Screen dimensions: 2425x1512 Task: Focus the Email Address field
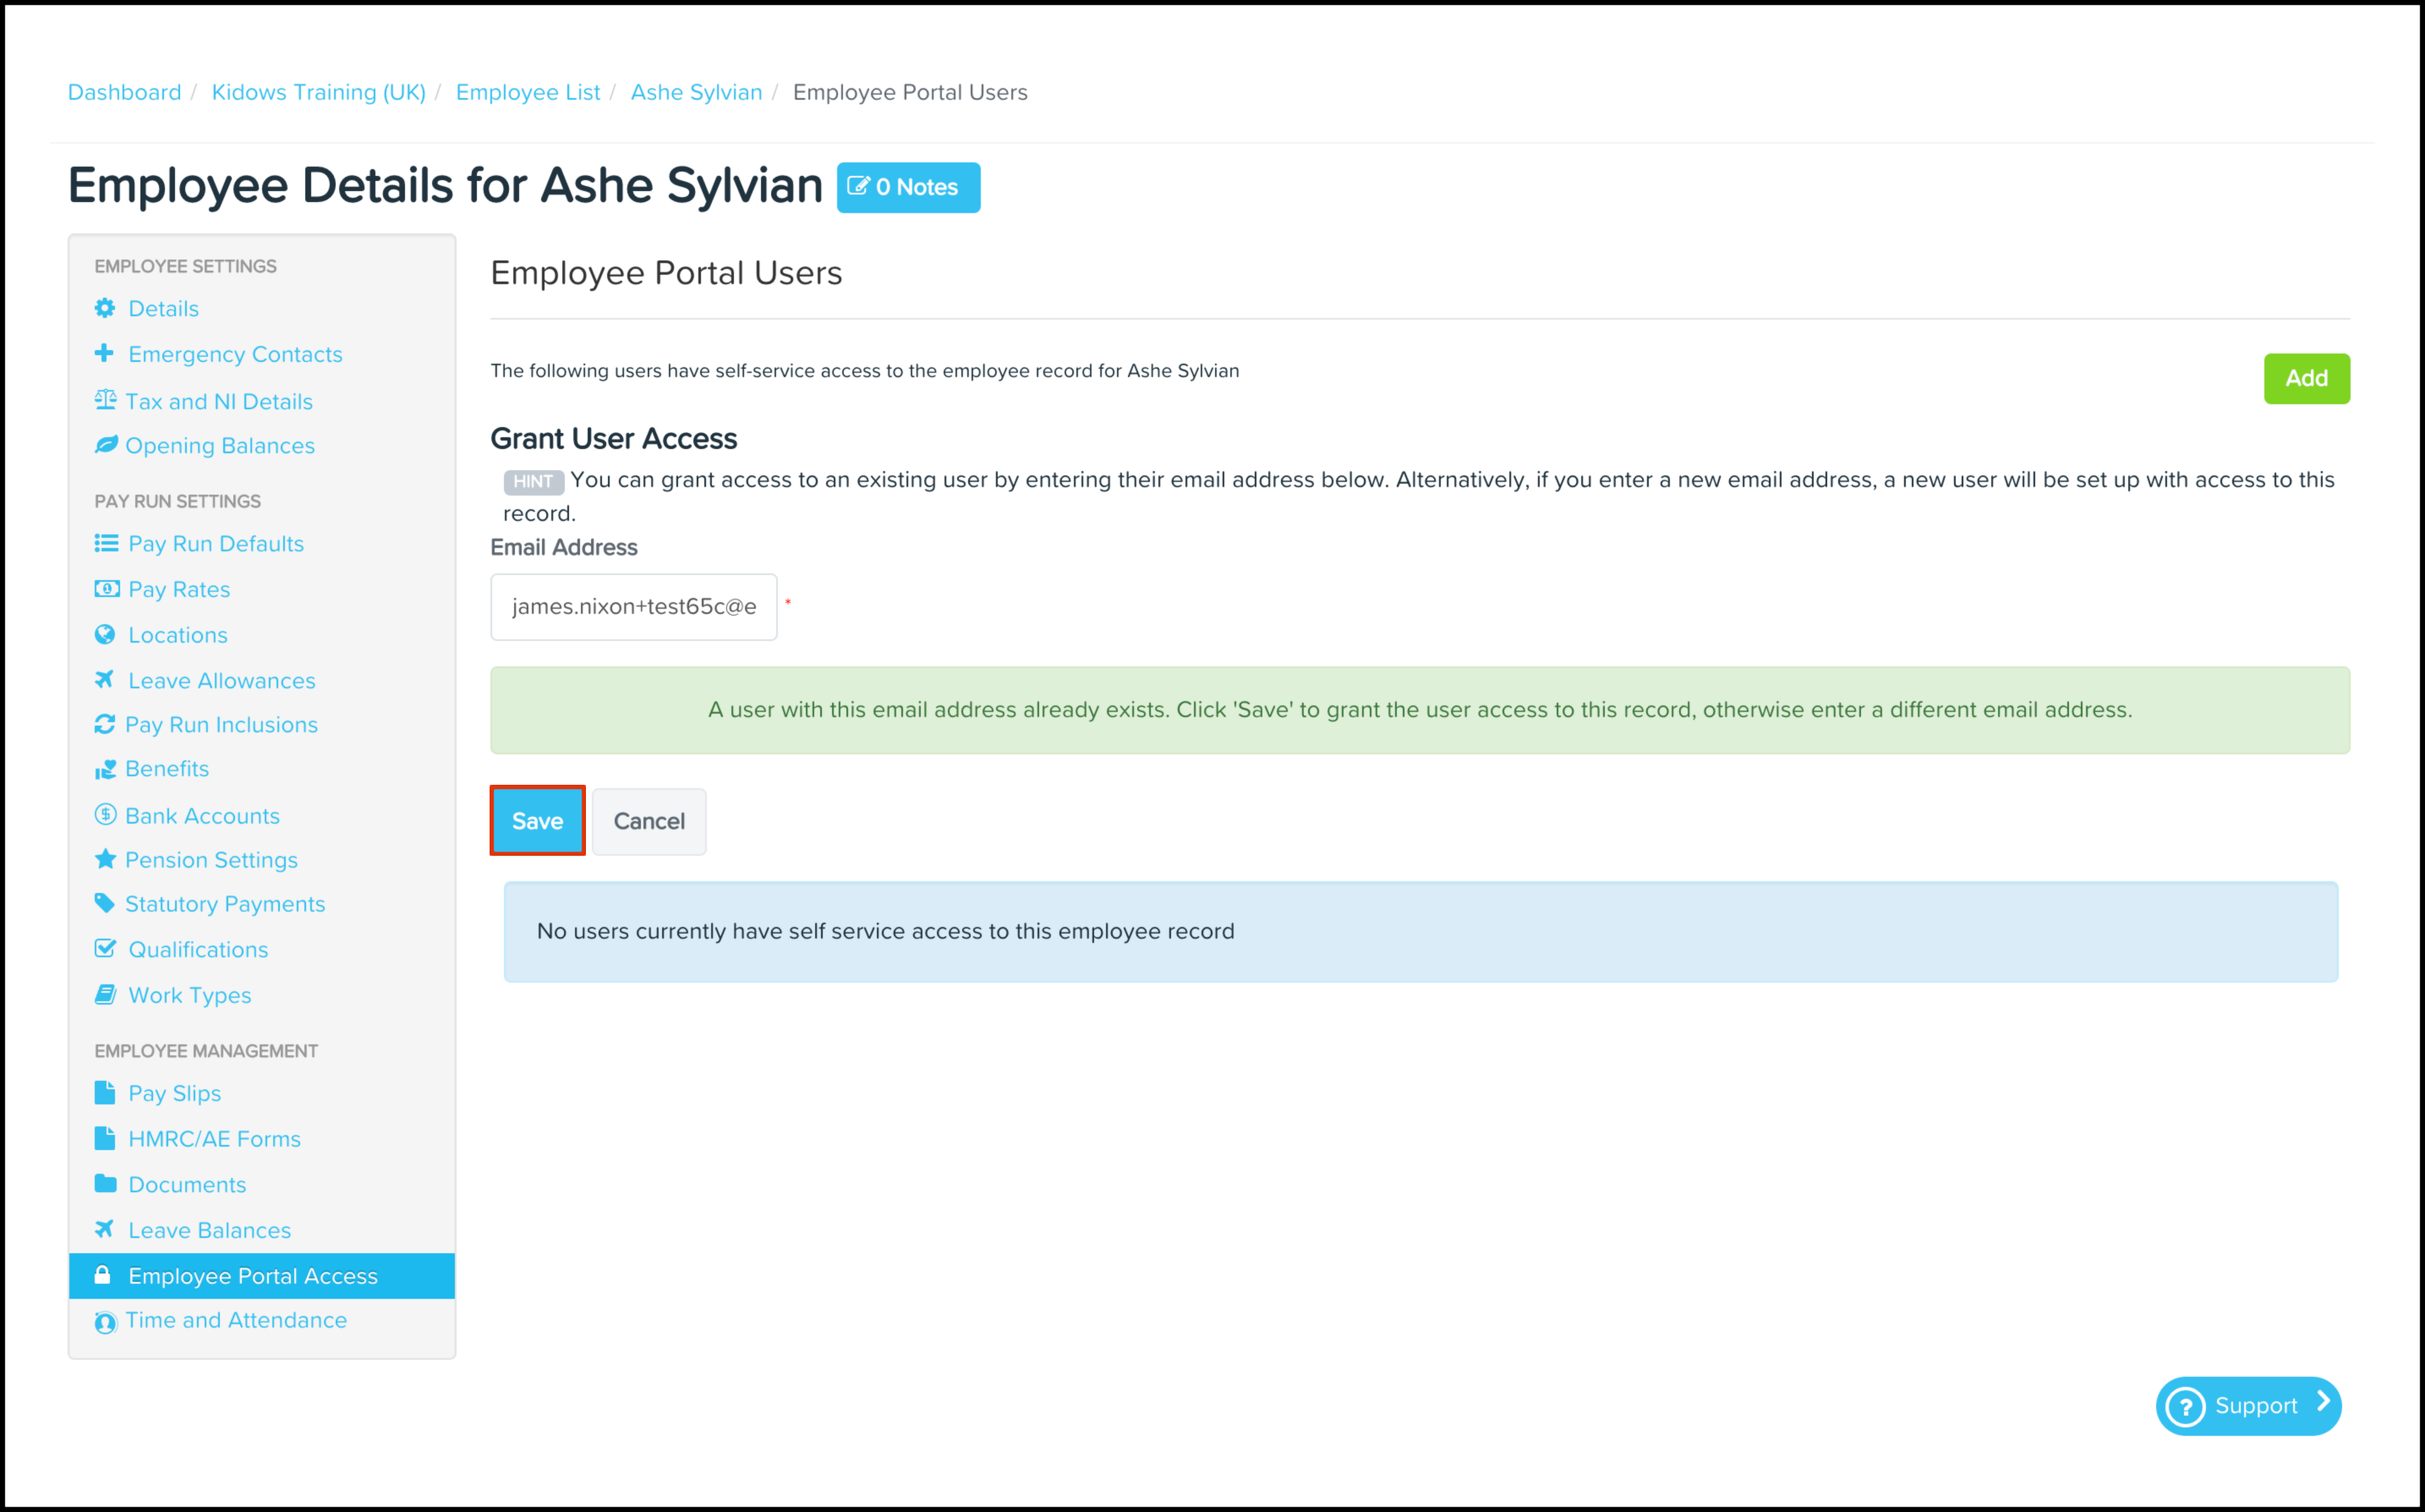coord(632,607)
